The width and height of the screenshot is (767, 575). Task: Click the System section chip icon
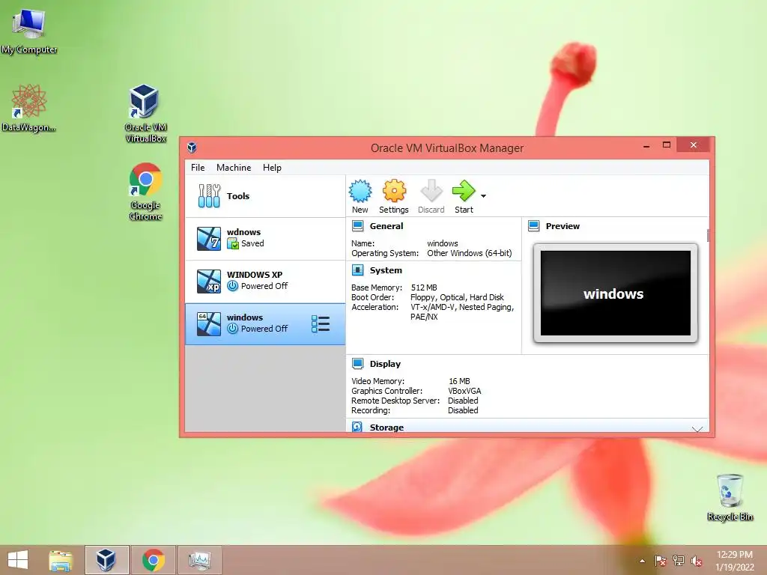click(x=357, y=270)
